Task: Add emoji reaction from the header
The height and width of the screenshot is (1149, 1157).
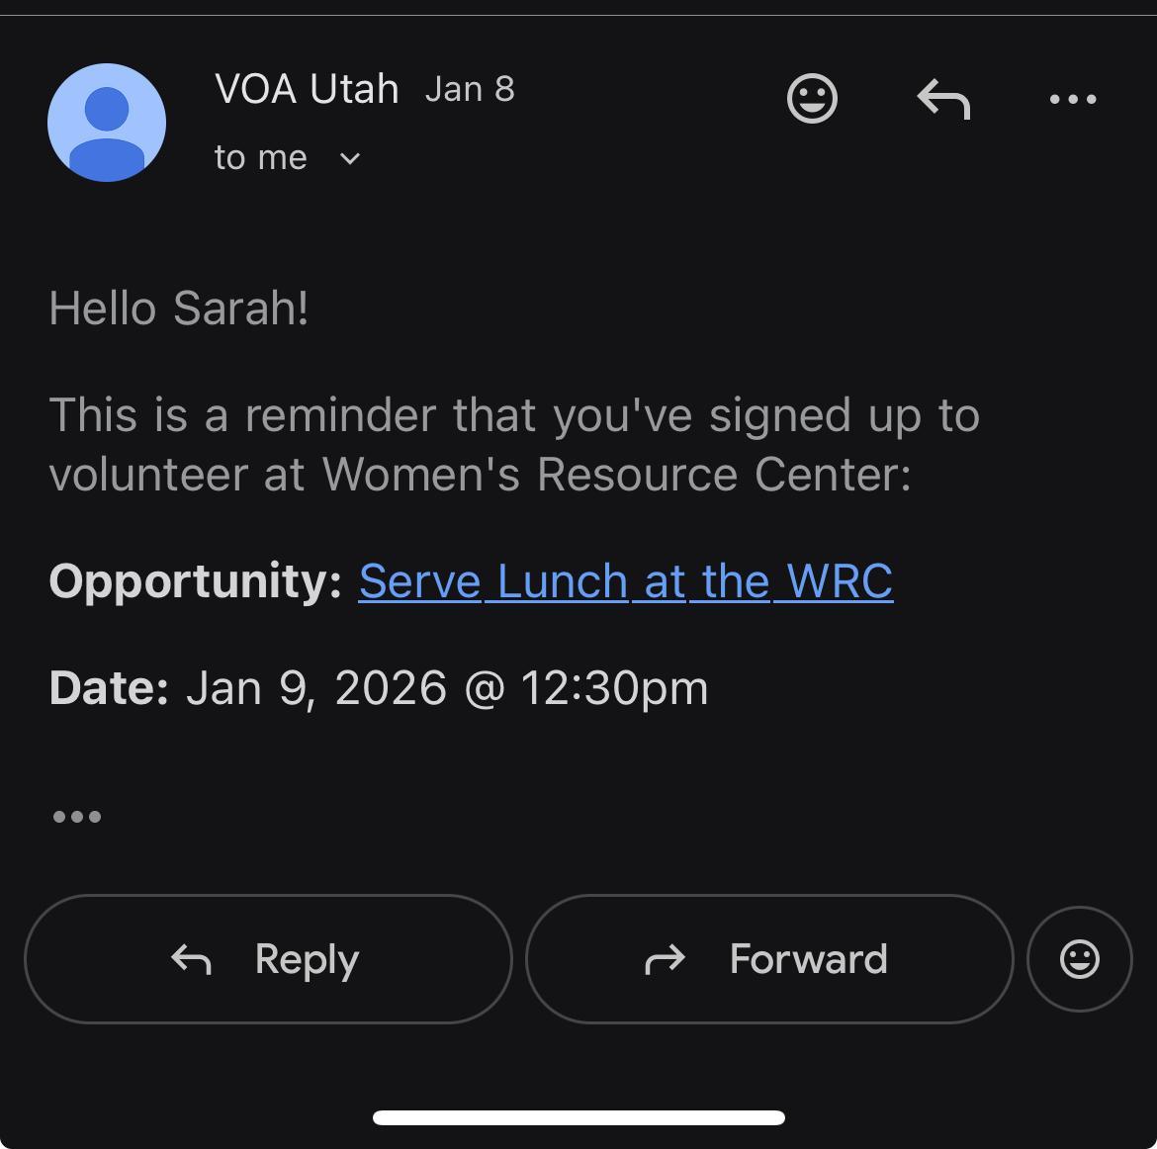Action: point(812,99)
